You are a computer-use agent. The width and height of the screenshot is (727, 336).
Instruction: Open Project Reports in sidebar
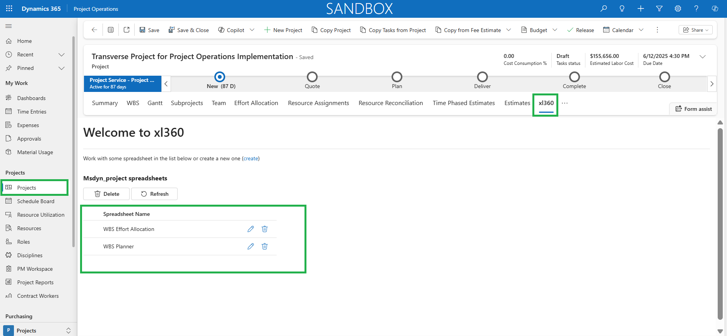(36, 282)
